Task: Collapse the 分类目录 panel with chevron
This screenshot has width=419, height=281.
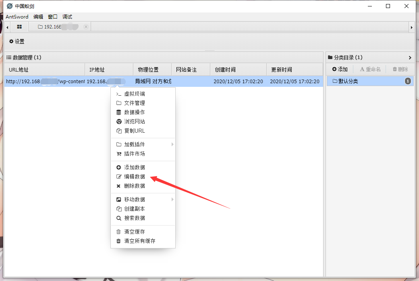Action: [x=410, y=57]
